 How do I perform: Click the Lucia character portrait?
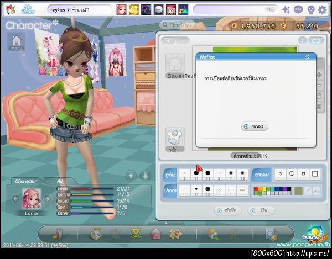pos(32,199)
